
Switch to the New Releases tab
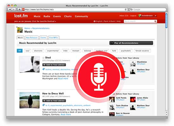pos(32,38)
